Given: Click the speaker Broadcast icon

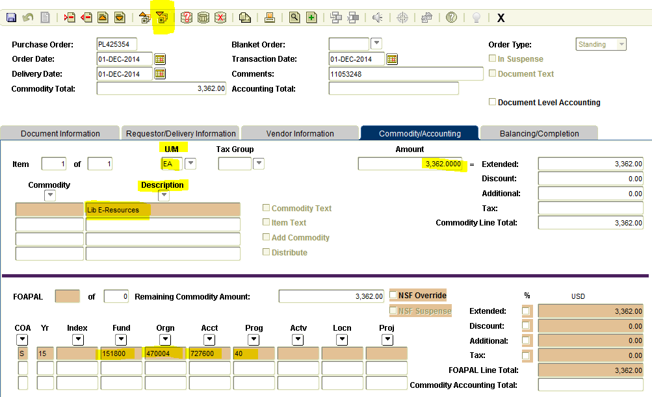Looking at the screenshot, I should (377, 18).
